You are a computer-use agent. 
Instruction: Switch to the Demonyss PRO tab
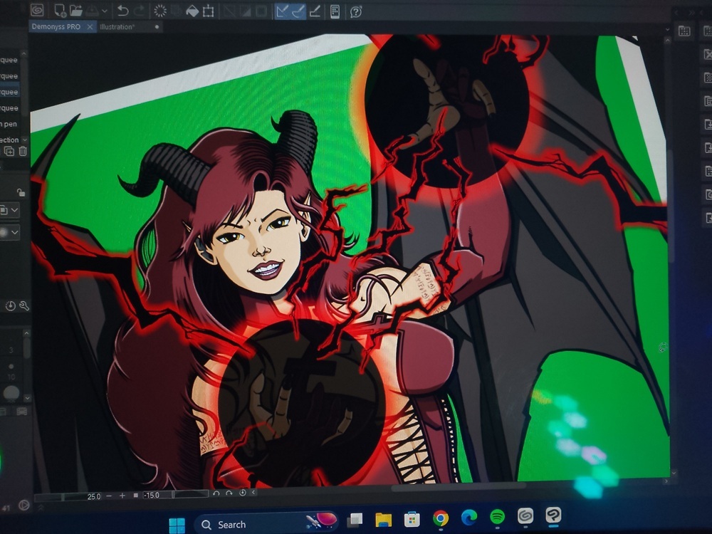[x=56, y=27]
